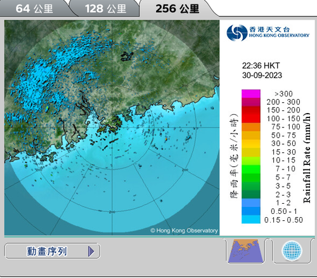Click the 香港天文台 title text

(x=269, y=29)
